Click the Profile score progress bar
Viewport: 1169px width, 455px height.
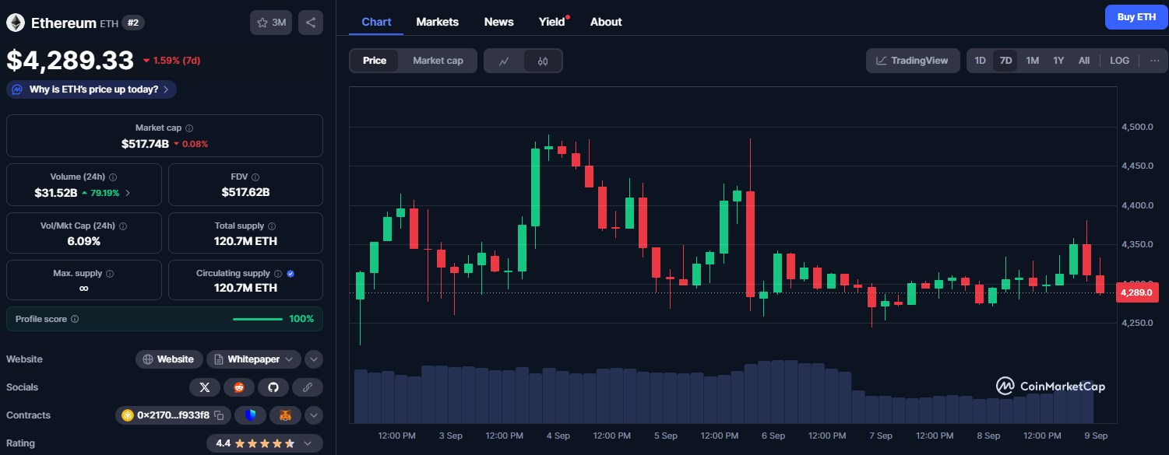point(258,319)
